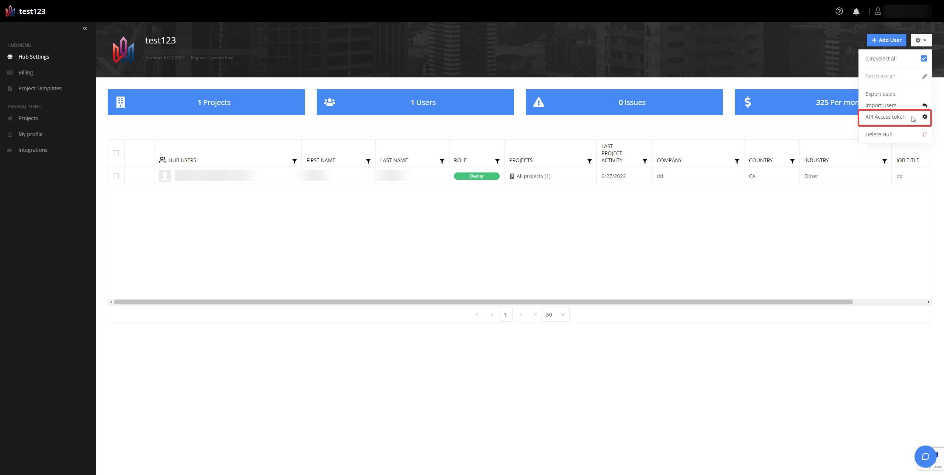Screen dimensions: 944x475
Task: Click the horizontal table scrollbar
Action: (483, 302)
